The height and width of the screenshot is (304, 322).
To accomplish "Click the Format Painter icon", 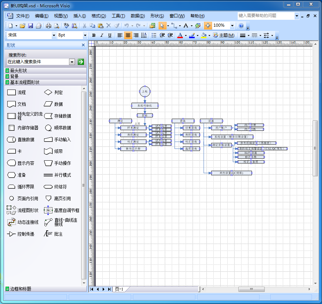I will coord(117,26).
